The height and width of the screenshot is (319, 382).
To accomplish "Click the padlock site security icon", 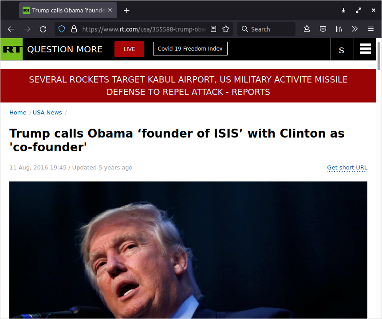I will click(x=74, y=29).
